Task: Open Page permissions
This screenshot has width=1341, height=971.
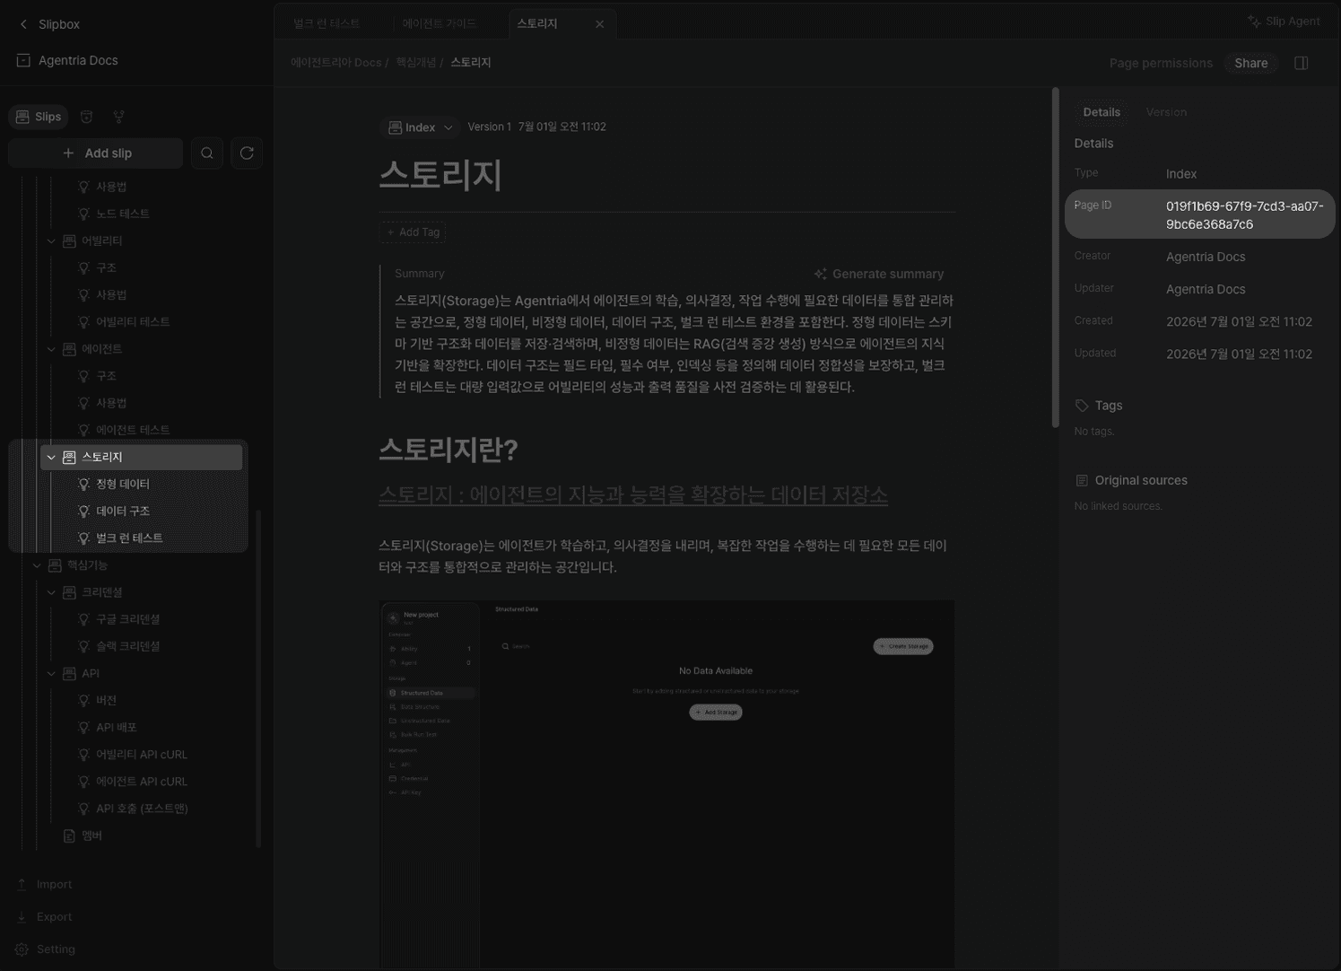Action: coord(1161,63)
